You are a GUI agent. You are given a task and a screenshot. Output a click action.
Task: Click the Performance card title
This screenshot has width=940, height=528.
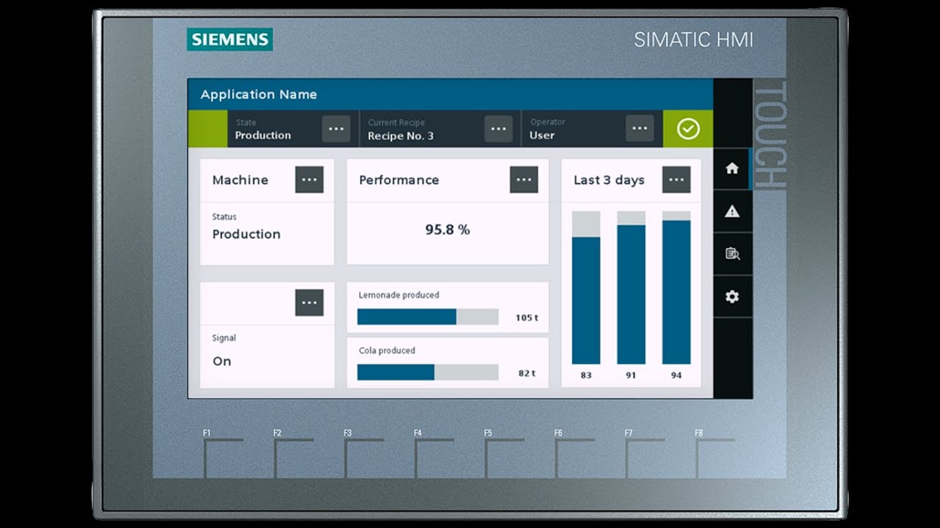coord(399,180)
